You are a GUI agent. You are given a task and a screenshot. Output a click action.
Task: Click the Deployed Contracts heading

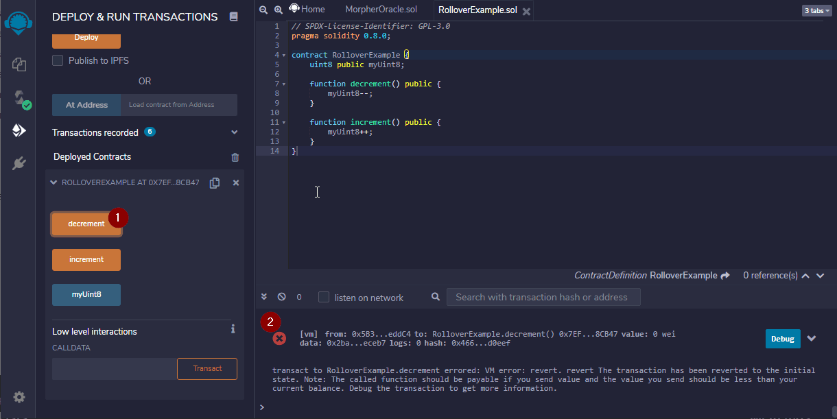(93, 157)
